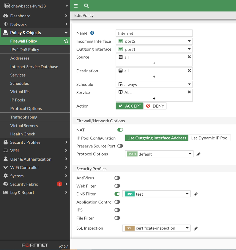Remove the 'all' entry from Source
Image resolution: width=236 pixels, height=250 pixels.
pos(189,57)
